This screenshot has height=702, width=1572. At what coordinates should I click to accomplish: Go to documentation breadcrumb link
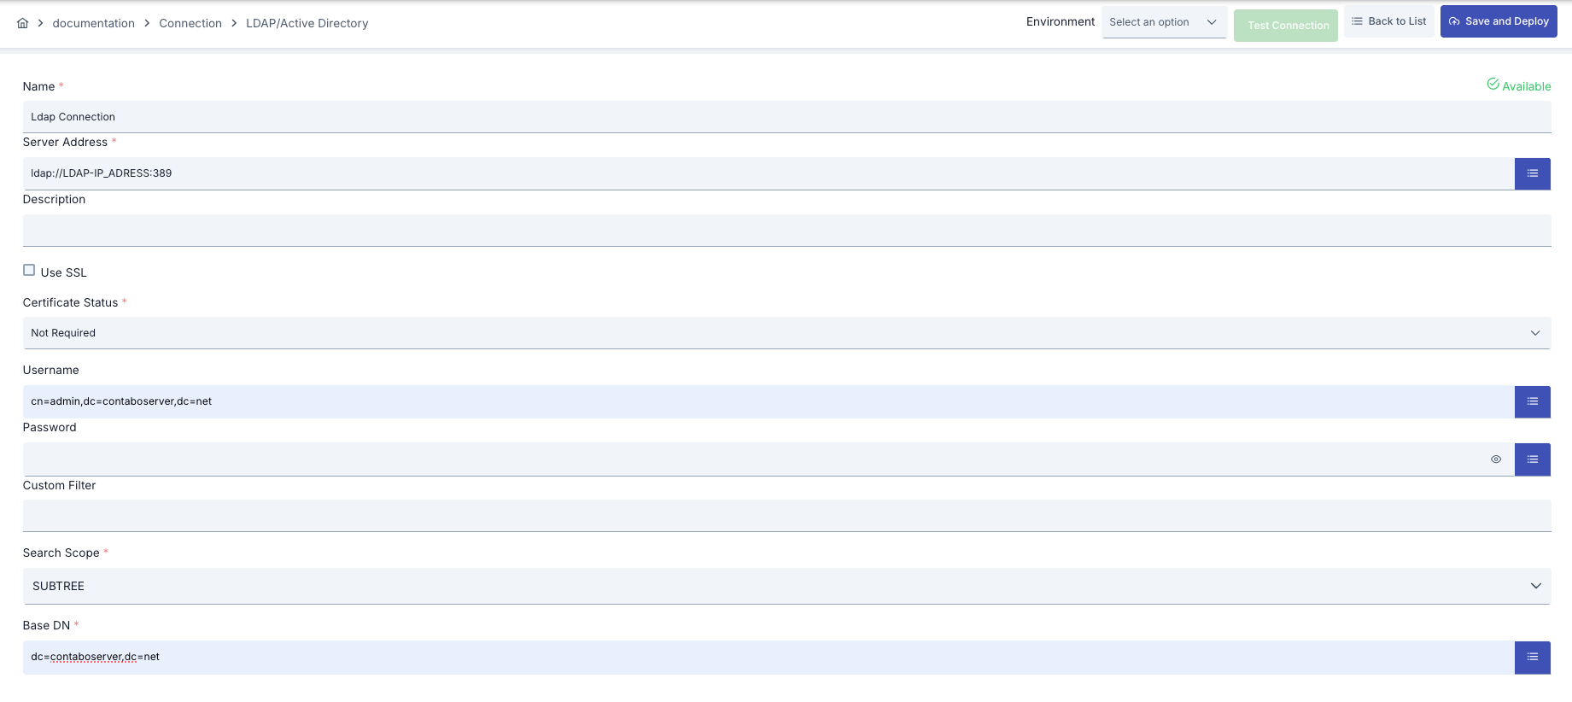coord(93,23)
